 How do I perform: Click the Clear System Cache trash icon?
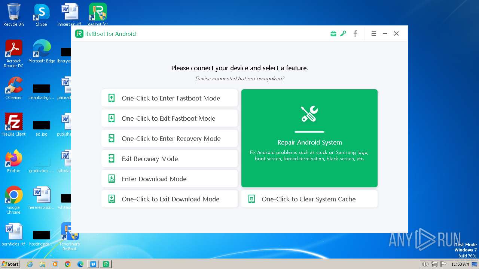[x=252, y=199]
